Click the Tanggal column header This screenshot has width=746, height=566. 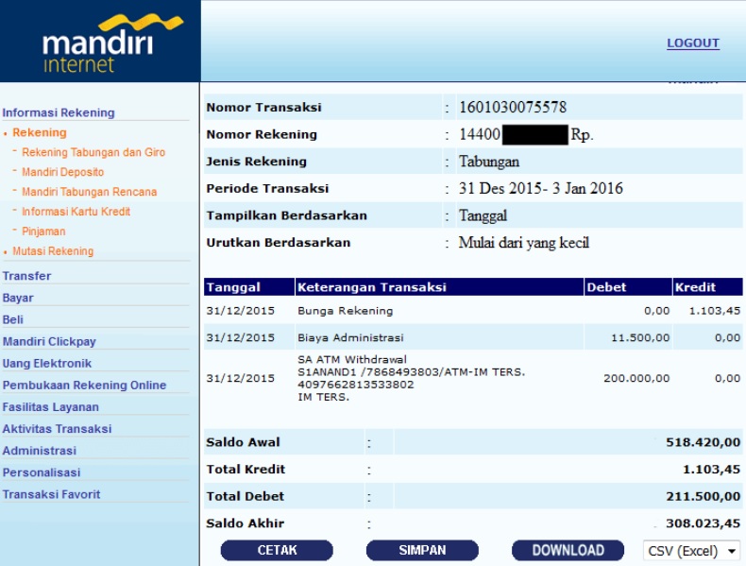click(249, 287)
